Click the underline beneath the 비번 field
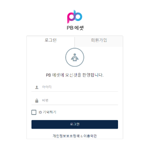Screen dimensions: 146x154 [75, 105]
